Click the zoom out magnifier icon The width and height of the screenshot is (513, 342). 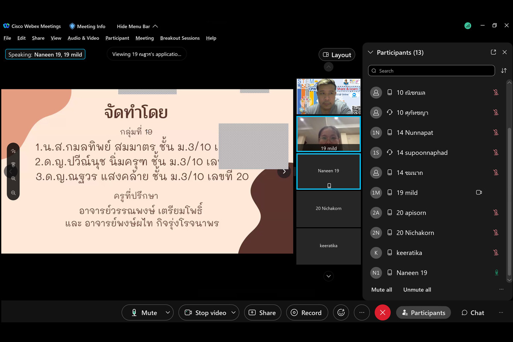pyautogui.click(x=13, y=193)
